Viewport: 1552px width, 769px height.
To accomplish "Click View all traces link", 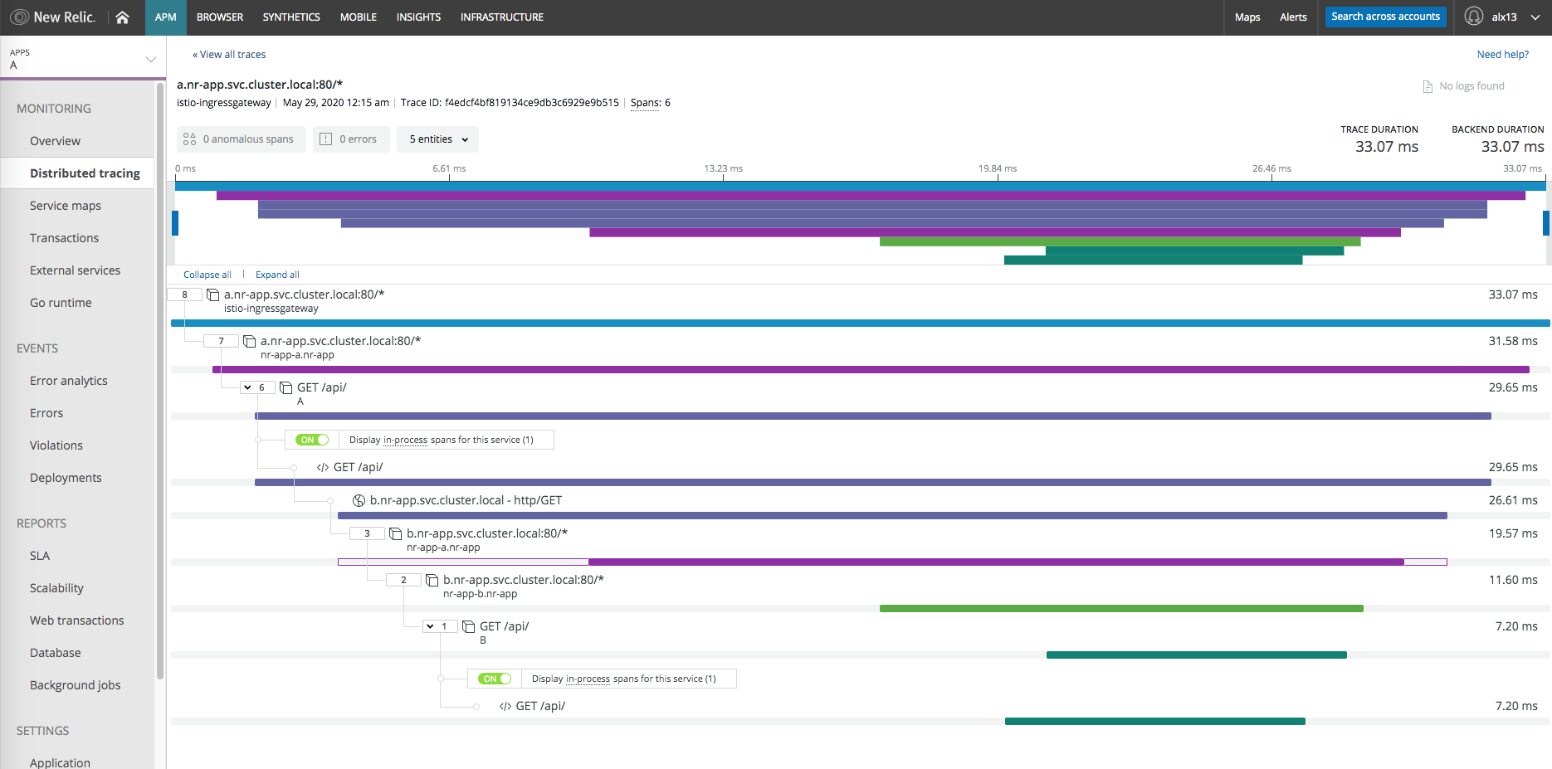I will coord(230,55).
